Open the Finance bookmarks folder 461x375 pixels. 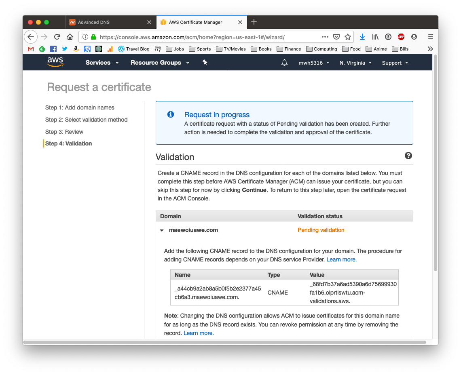[289, 49]
